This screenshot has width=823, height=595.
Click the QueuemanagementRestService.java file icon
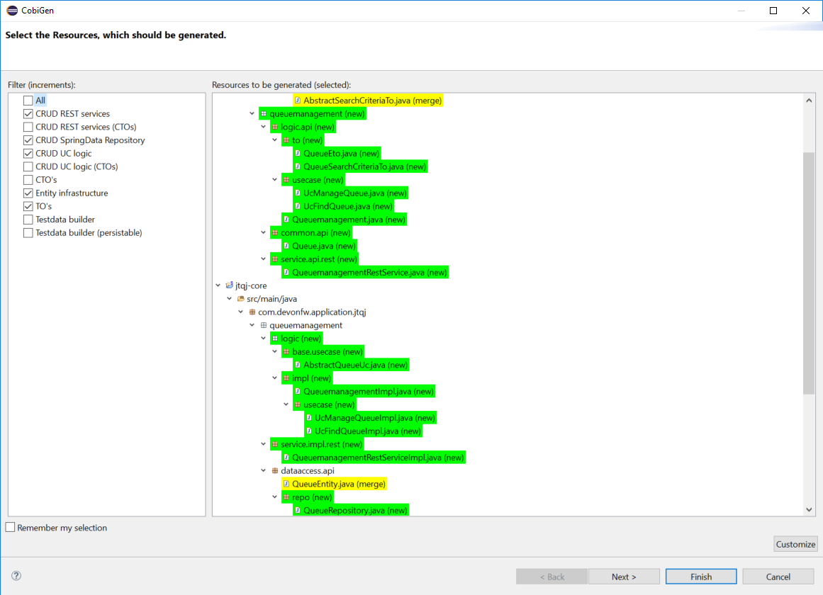click(286, 273)
